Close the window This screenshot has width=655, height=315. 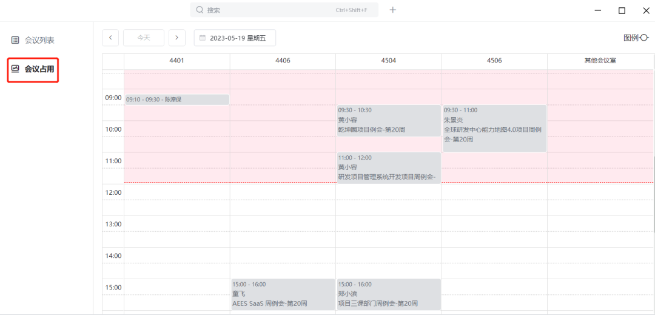[646, 10]
